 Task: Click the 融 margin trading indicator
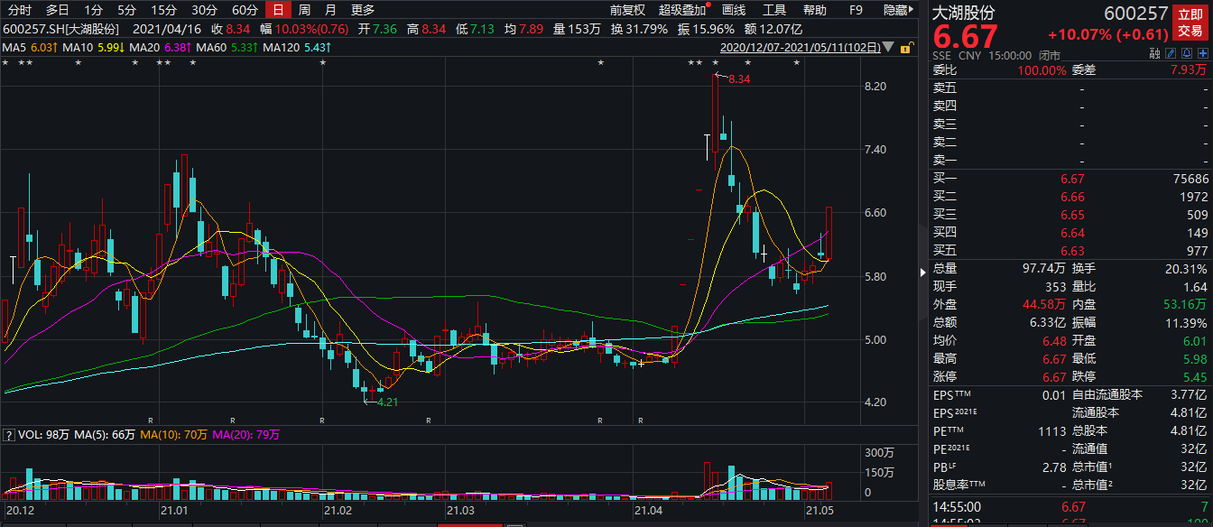click(1153, 54)
